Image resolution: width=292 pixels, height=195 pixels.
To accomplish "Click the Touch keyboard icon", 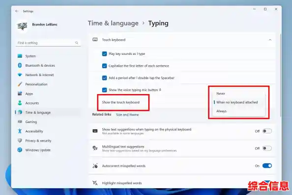I will click(95, 40).
